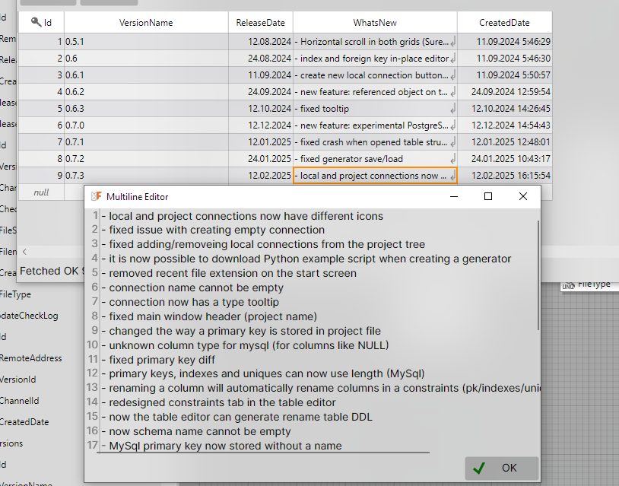
Task: Click CreatedDate cell '11.09.2024 5:46:29'
Action: 504,42
